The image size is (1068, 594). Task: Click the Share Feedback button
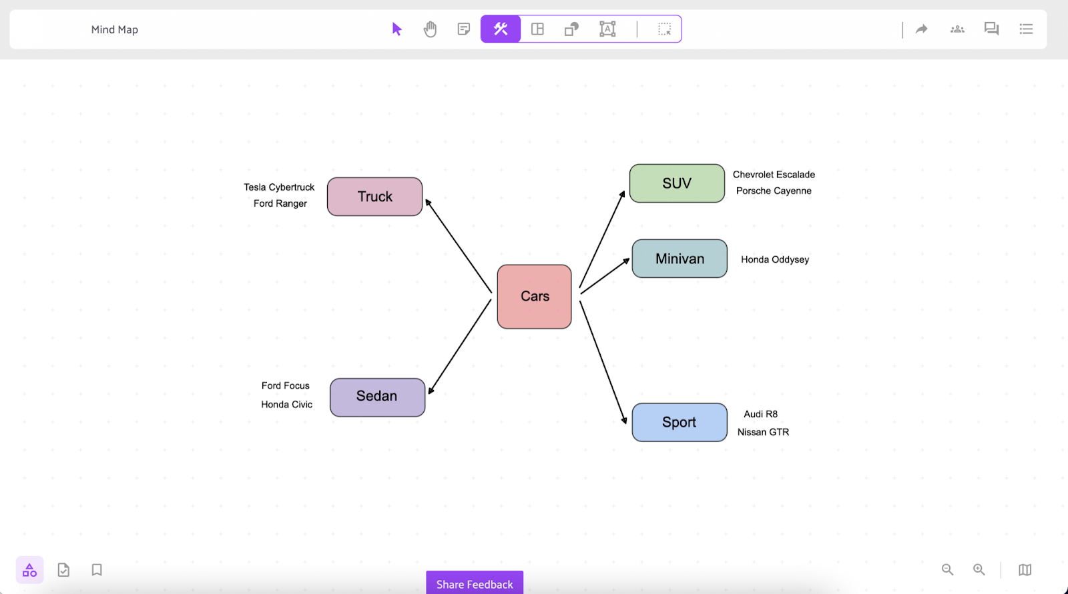(x=475, y=583)
